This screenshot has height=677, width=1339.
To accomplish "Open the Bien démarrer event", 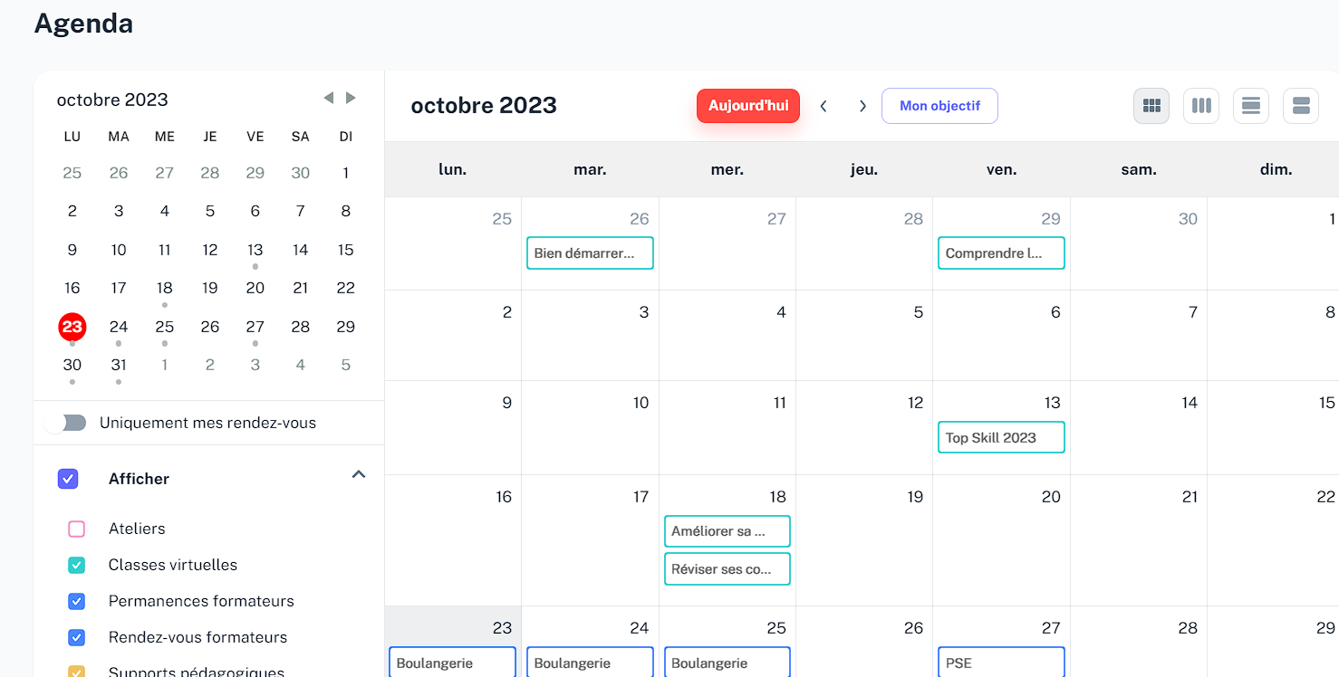I will click(590, 253).
